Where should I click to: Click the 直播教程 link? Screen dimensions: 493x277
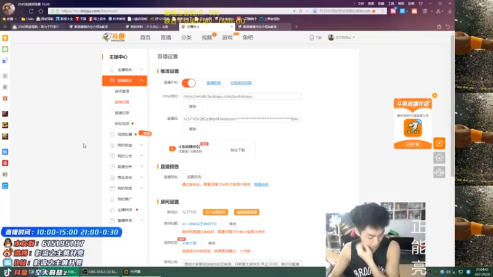[213, 83]
